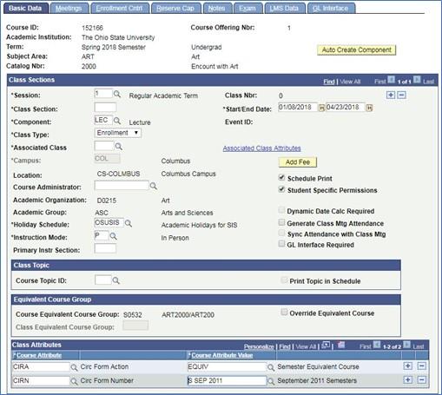This screenshot has width=442, height=395.
Task: Open the Session lookup magnifier
Action: [117, 95]
